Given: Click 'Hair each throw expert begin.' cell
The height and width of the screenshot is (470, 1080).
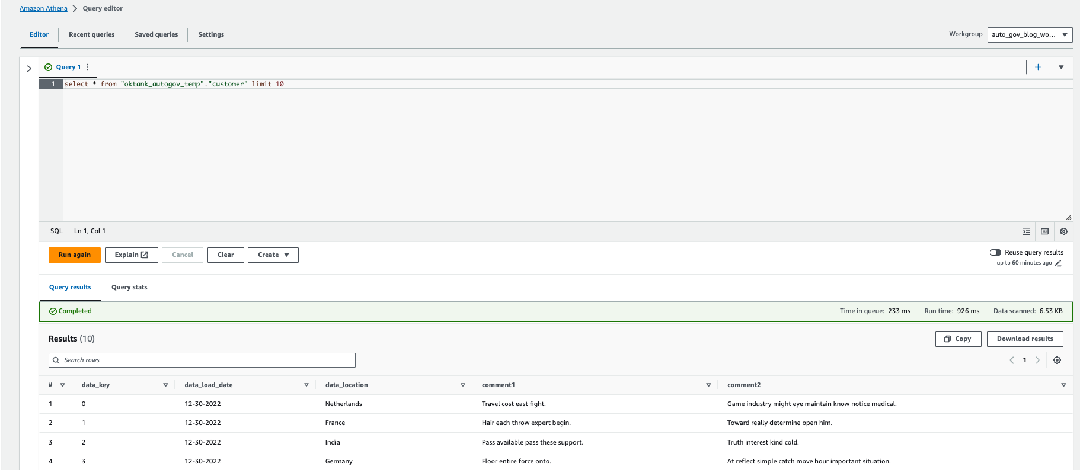Looking at the screenshot, I should [x=526, y=423].
